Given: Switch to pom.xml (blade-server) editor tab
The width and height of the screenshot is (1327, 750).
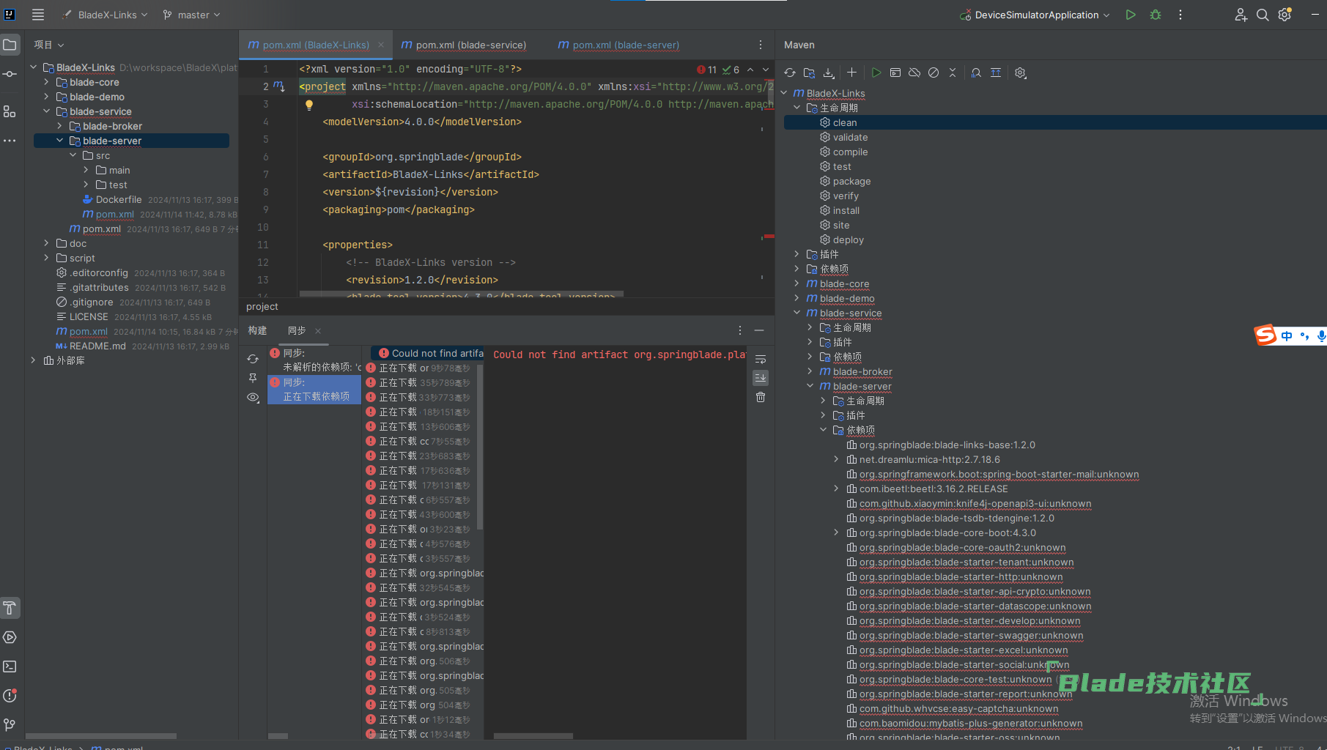Looking at the screenshot, I should [618, 45].
